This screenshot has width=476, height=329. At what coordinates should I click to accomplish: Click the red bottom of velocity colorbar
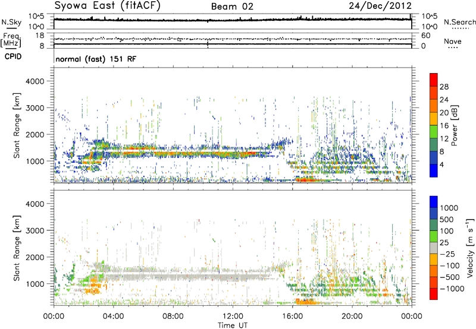click(434, 294)
